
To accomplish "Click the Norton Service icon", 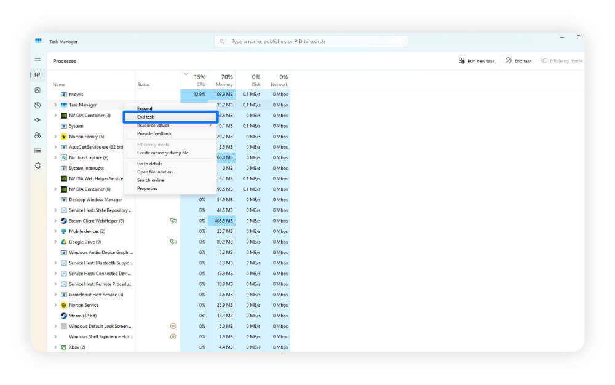I will (x=63, y=305).
